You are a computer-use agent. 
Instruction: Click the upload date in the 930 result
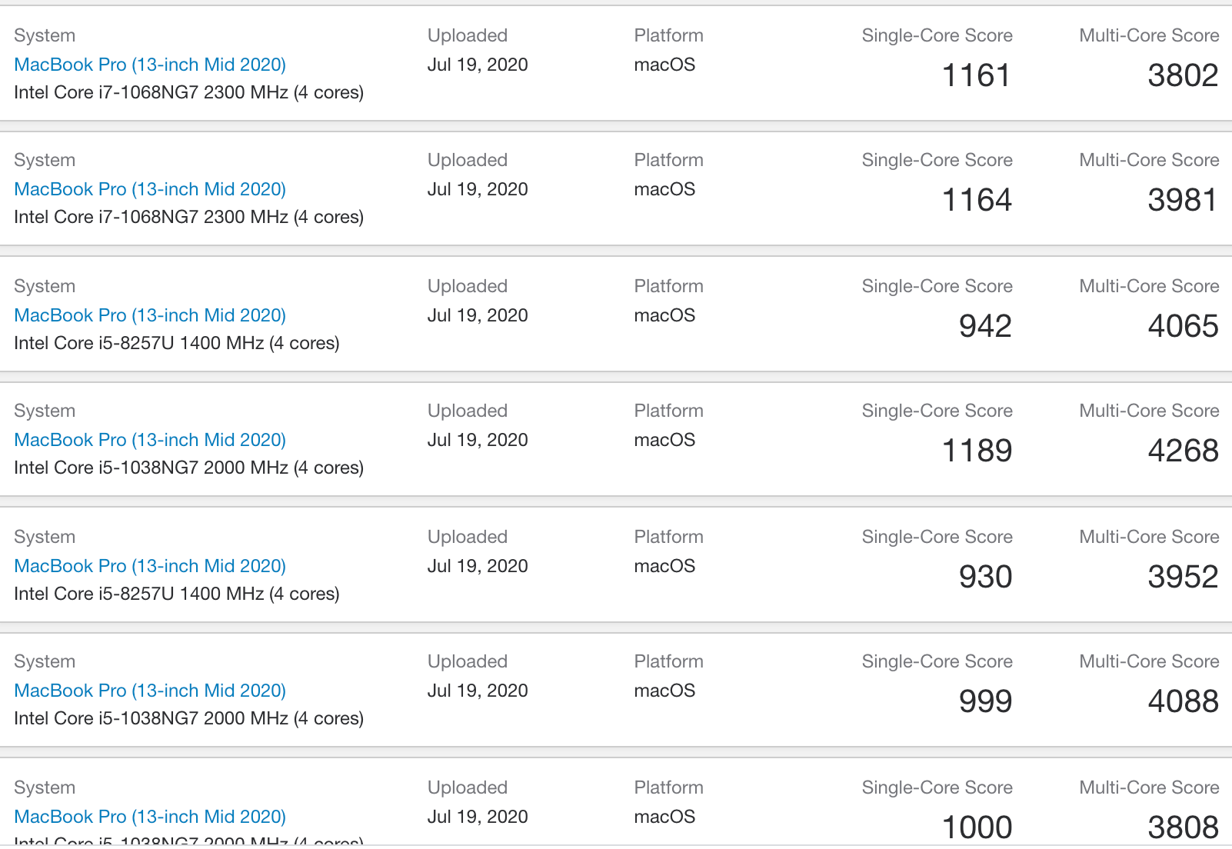(x=478, y=566)
